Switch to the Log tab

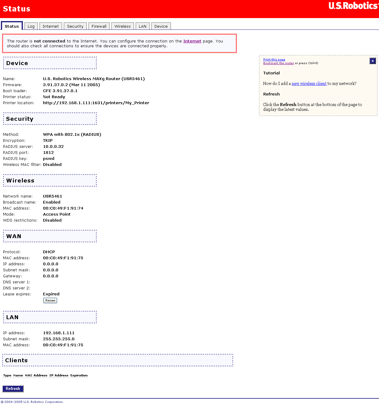(x=31, y=26)
